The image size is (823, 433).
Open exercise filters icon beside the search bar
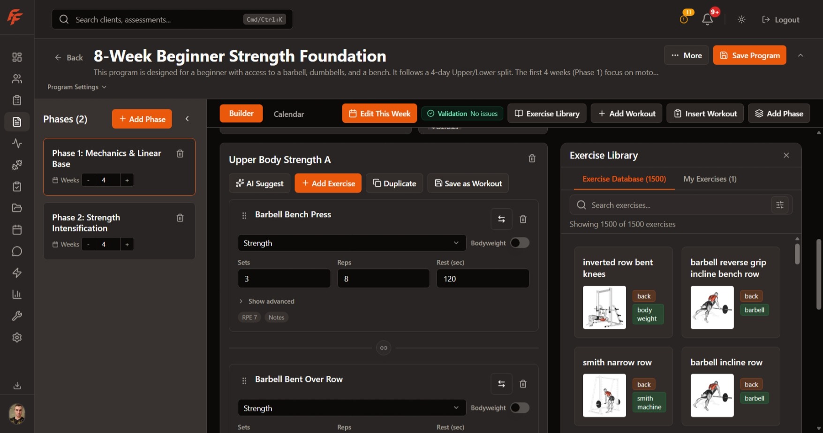coord(780,205)
